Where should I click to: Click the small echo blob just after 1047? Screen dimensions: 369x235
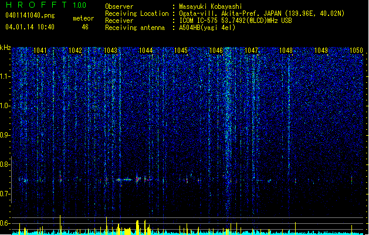coord(269,181)
